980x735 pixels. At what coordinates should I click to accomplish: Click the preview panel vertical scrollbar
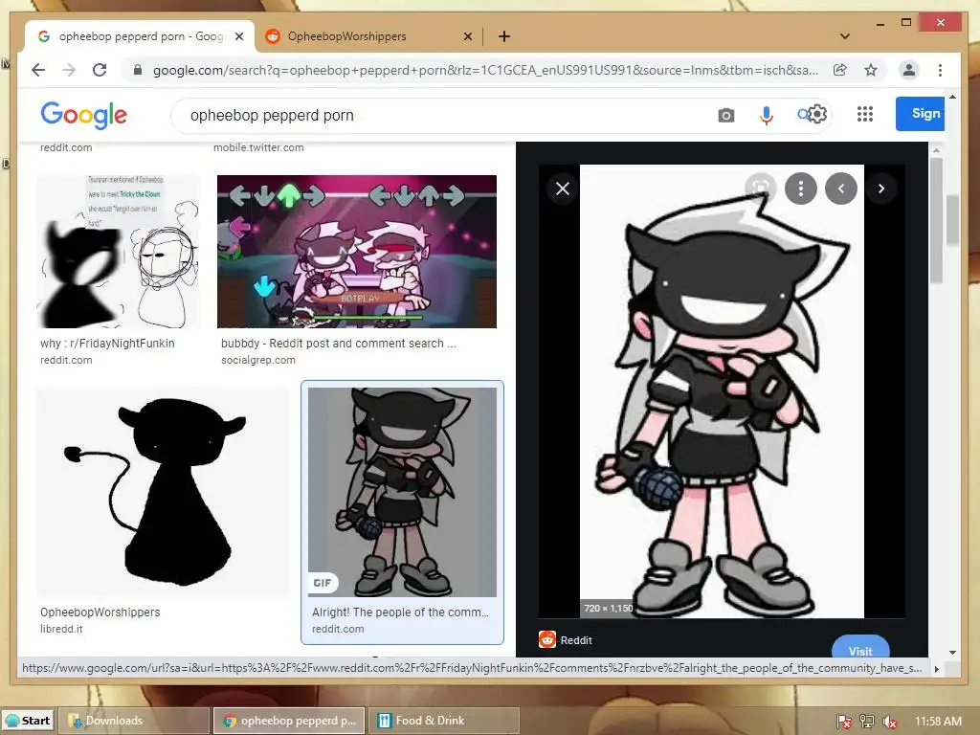[x=936, y=219]
